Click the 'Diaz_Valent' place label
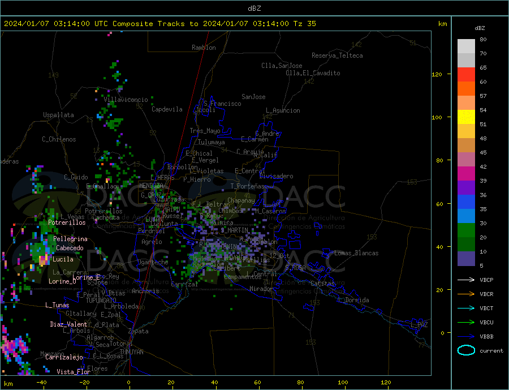509x390 pixels. click(68, 324)
